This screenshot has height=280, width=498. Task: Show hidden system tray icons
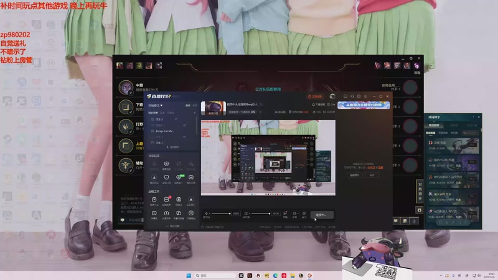[x=441, y=276]
